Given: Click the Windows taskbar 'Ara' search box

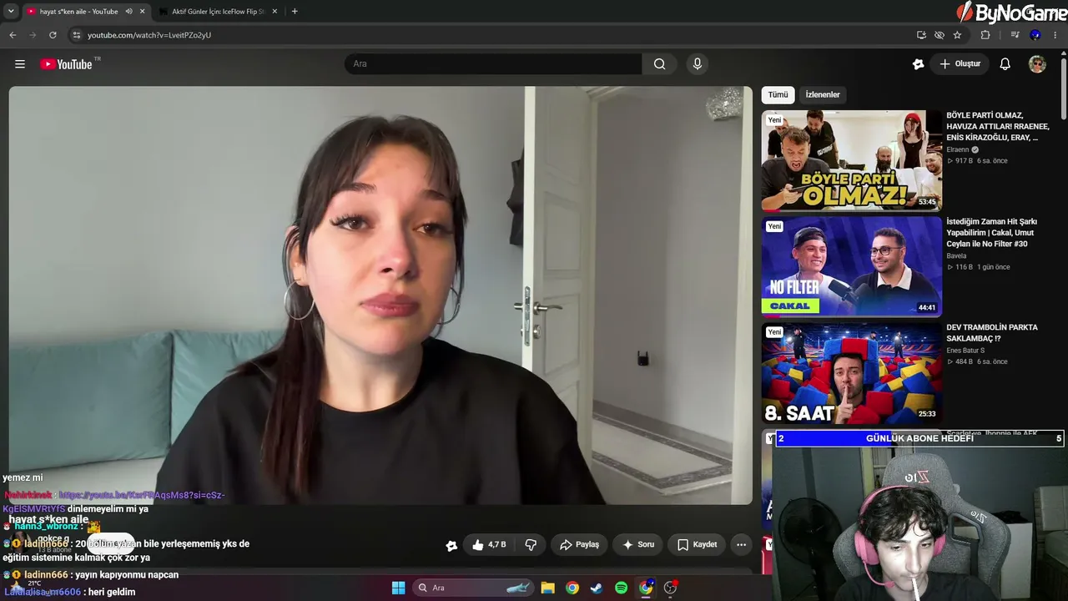Looking at the screenshot, I should 474,588.
